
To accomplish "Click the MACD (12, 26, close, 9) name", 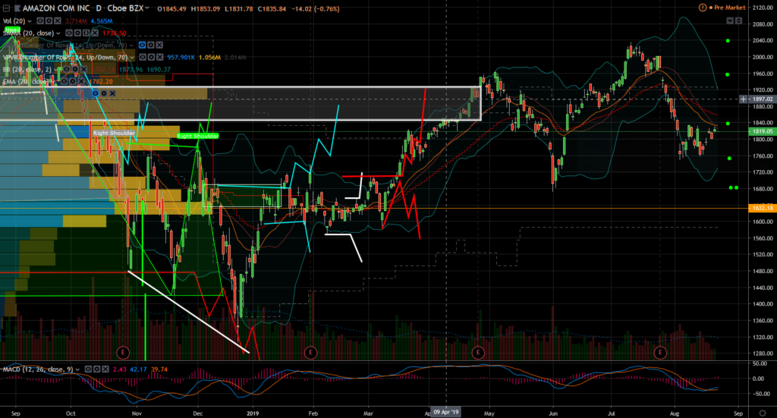I will (x=38, y=369).
